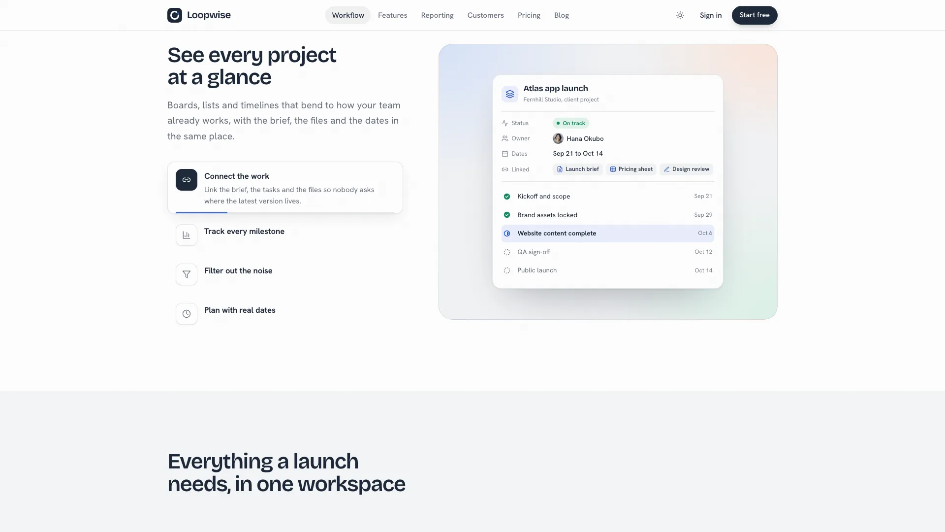This screenshot has width=945, height=532.
Task: Click the clock icon for Plan with real dates
Action: (187, 314)
